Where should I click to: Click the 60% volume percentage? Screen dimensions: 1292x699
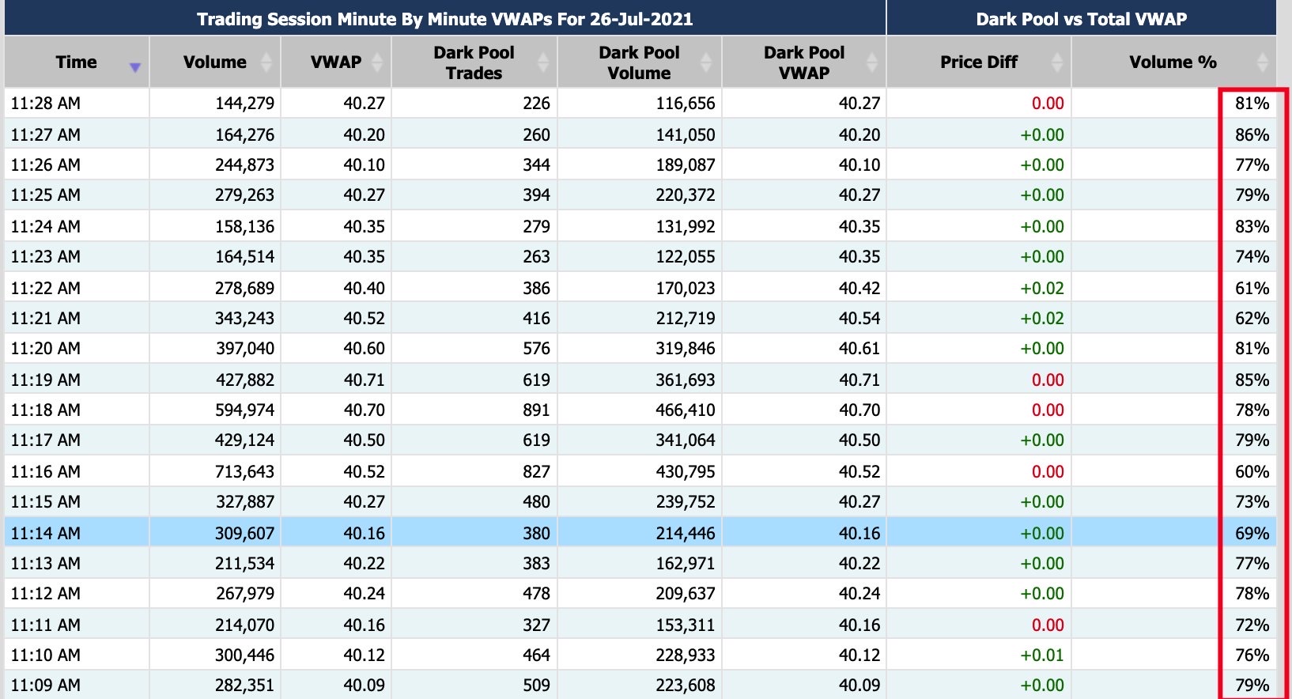point(1252,471)
